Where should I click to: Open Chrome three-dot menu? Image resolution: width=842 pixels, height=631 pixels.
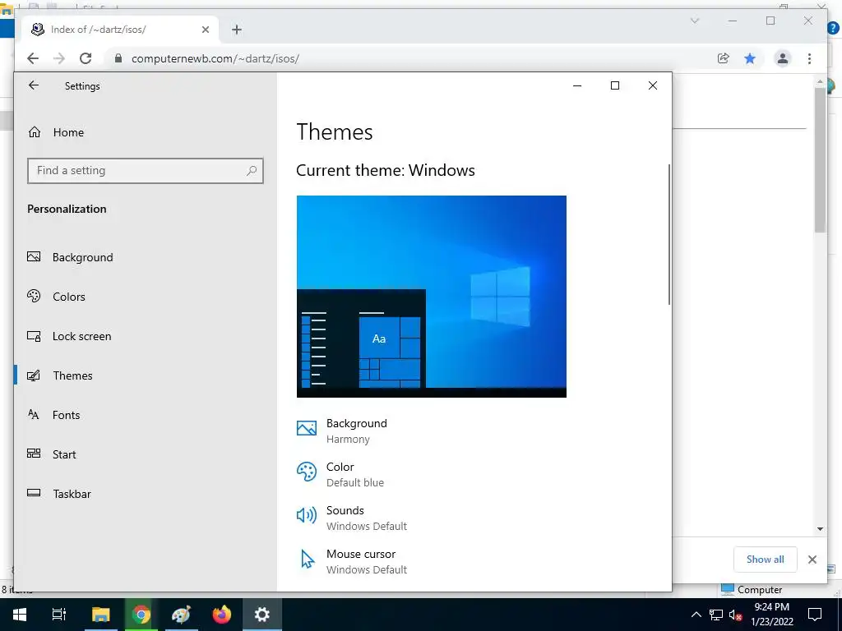[x=809, y=58]
